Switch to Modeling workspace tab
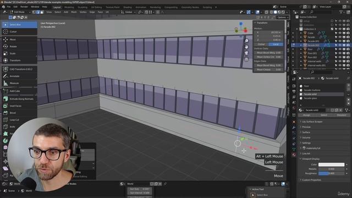The height and width of the screenshot is (198, 352). tap(69, 7)
